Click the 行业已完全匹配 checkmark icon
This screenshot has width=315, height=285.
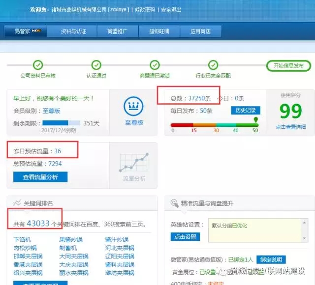pyautogui.click(x=213, y=65)
